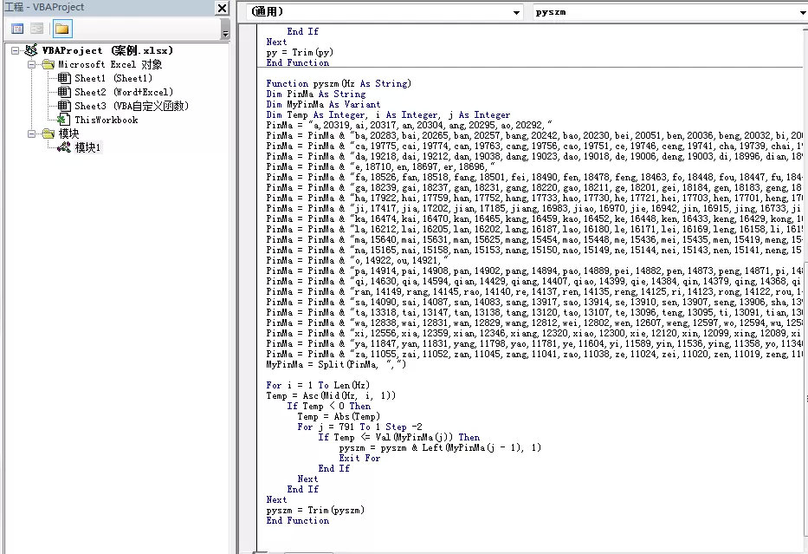808x554 pixels.
Task: Place cursor on 'Function pyszm(Hz As String)' line
Action: [339, 84]
